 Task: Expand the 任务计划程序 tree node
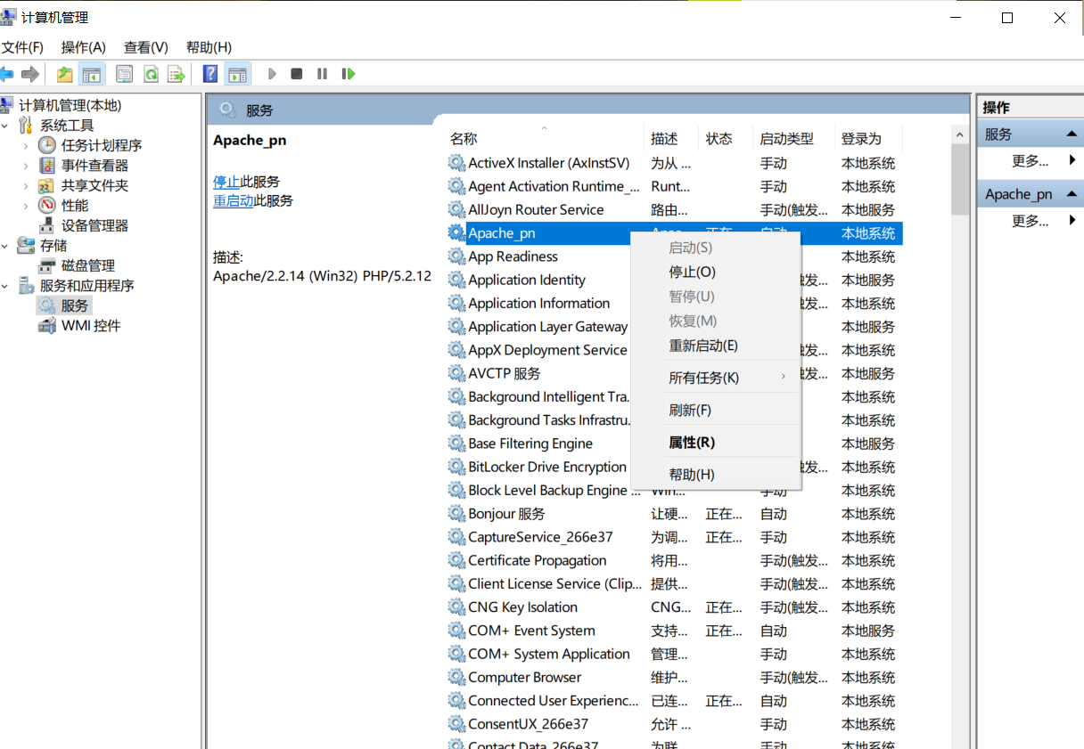(26, 145)
